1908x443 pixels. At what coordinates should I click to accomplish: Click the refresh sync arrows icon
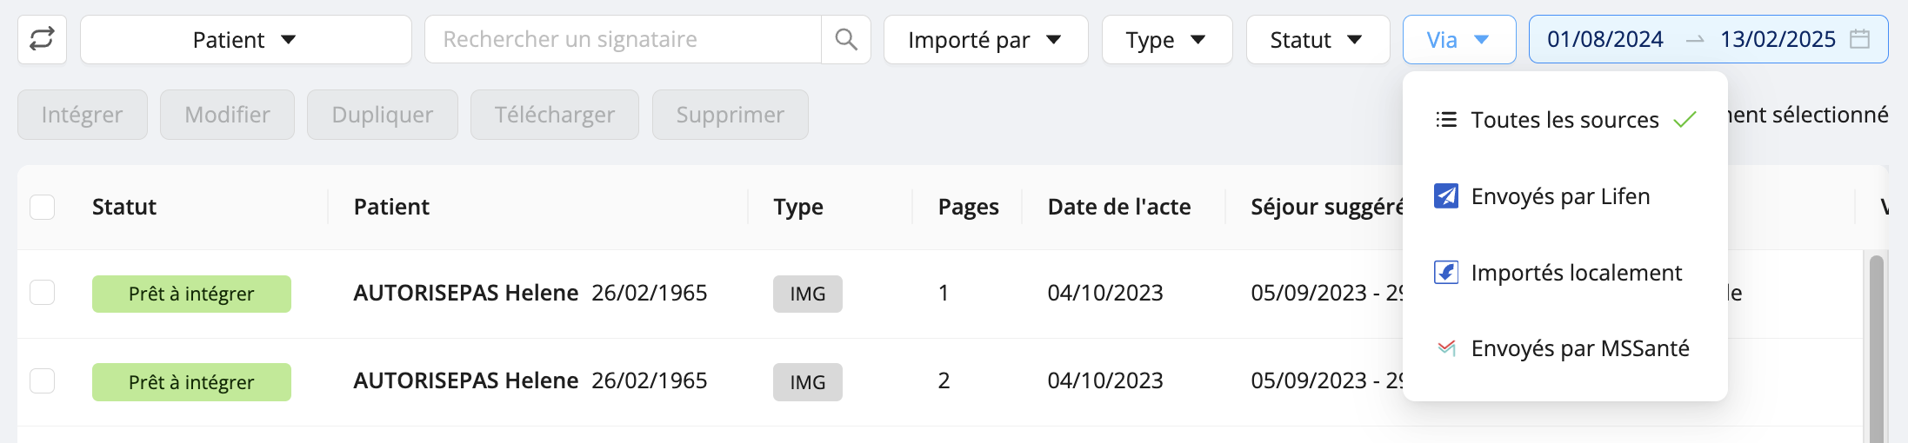42,39
